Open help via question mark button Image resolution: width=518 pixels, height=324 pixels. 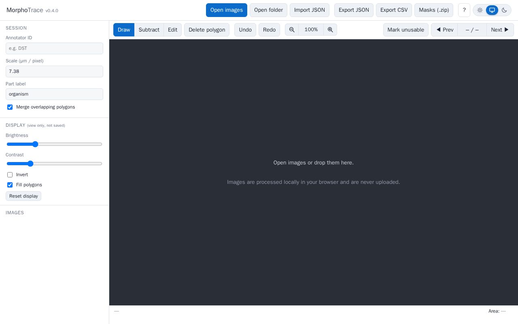coord(464,10)
